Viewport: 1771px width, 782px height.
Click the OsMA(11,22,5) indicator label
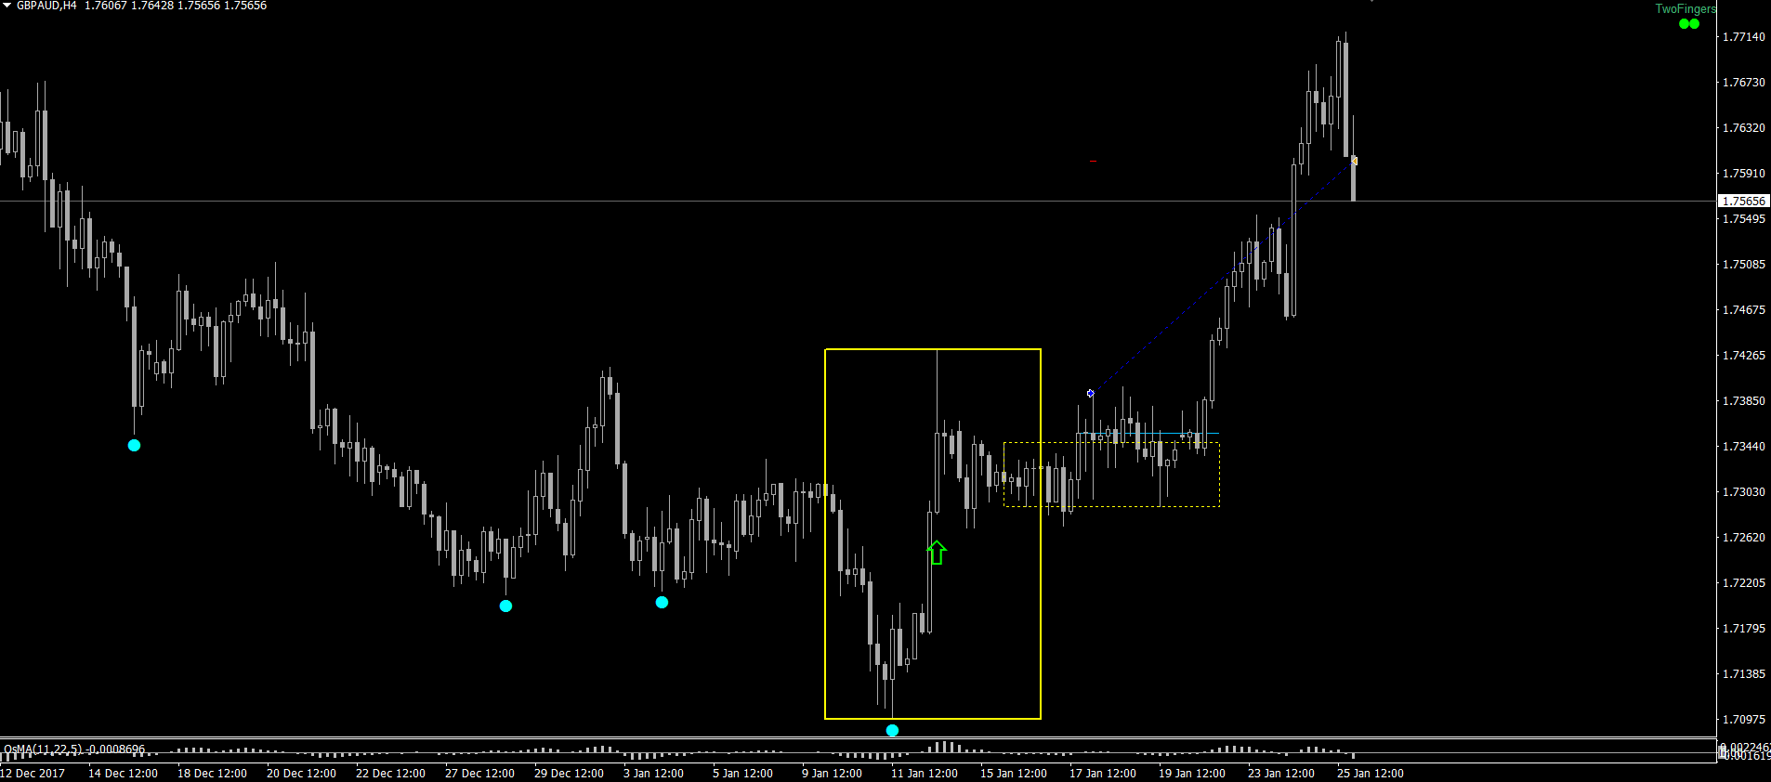74,749
